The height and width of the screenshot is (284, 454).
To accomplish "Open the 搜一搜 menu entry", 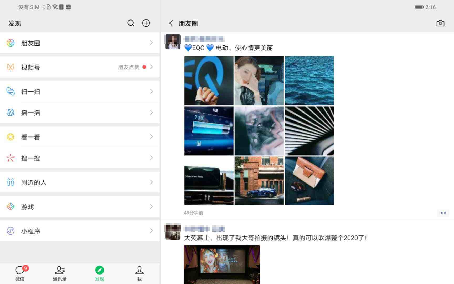I will coord(80,158).
